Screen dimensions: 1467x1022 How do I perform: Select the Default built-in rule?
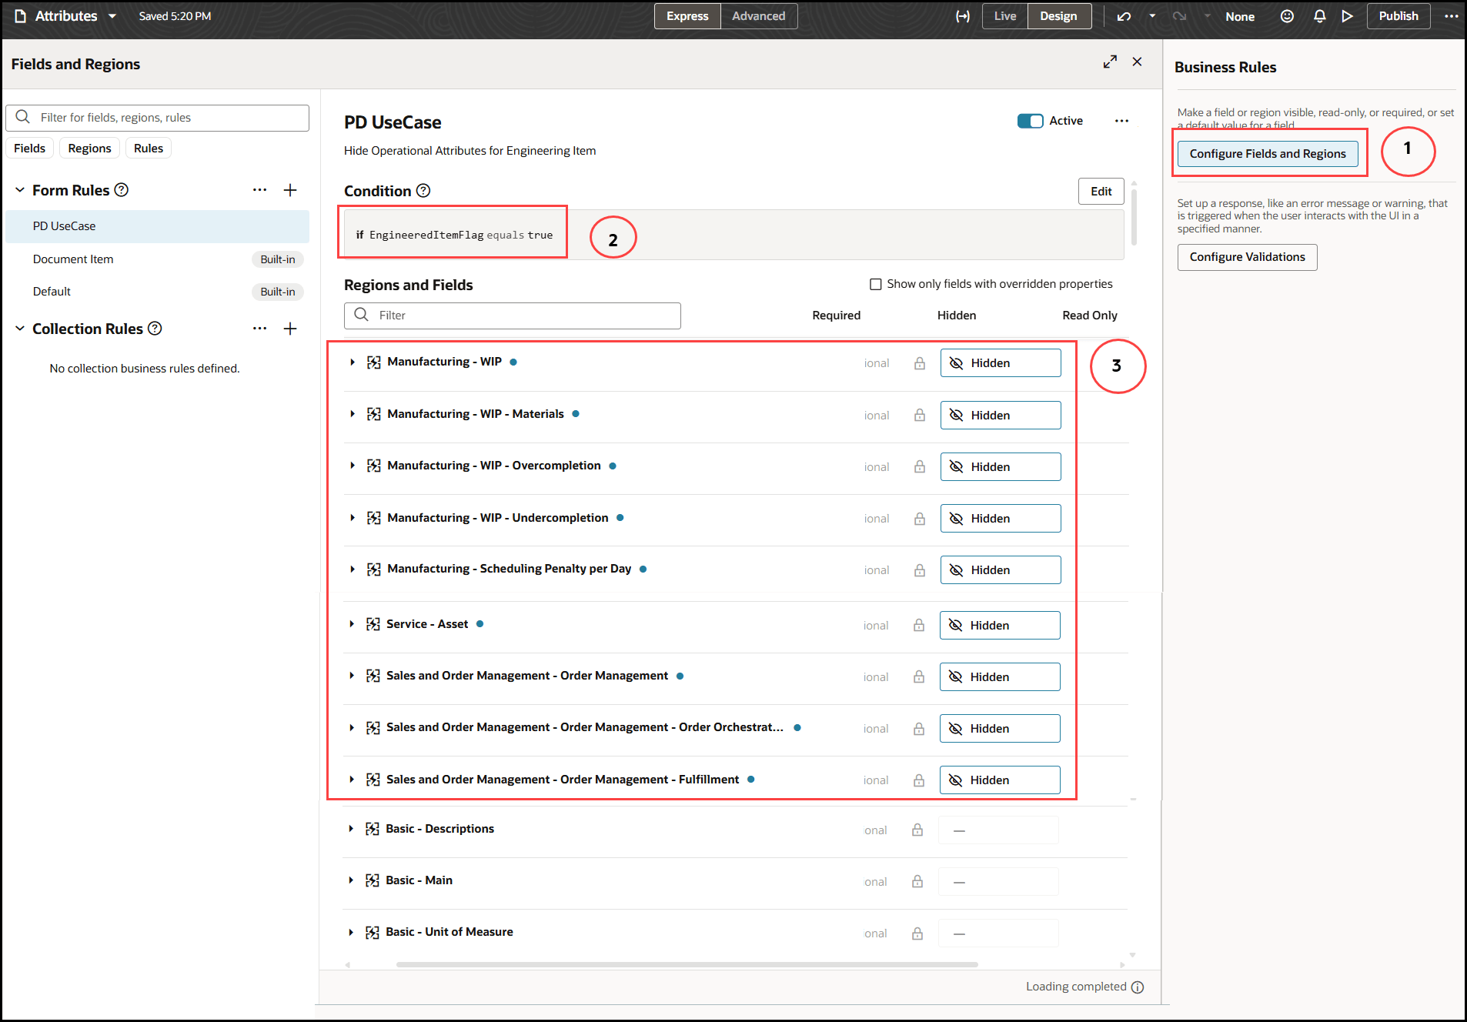pyautogui.click(x=158, y=292)
